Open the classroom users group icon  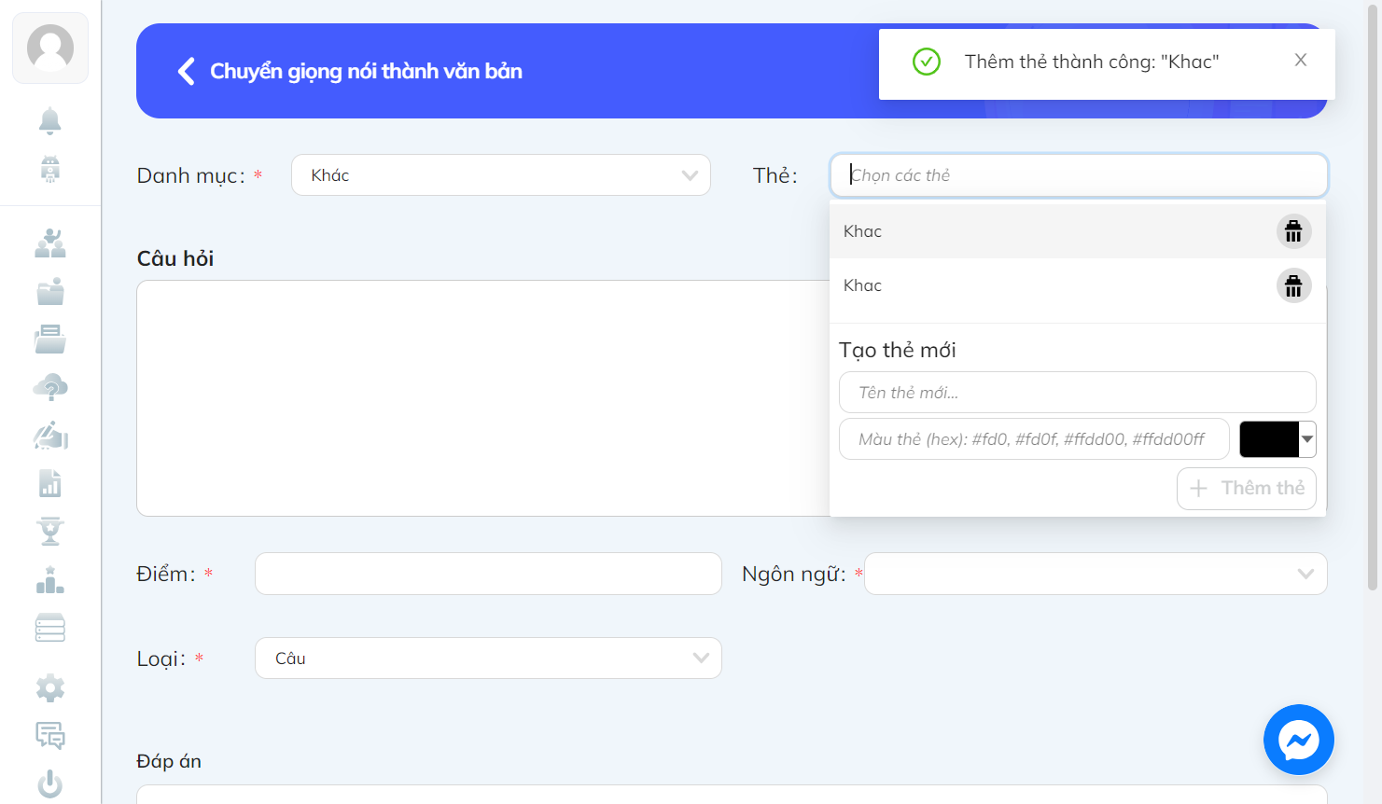coord(50,243)
